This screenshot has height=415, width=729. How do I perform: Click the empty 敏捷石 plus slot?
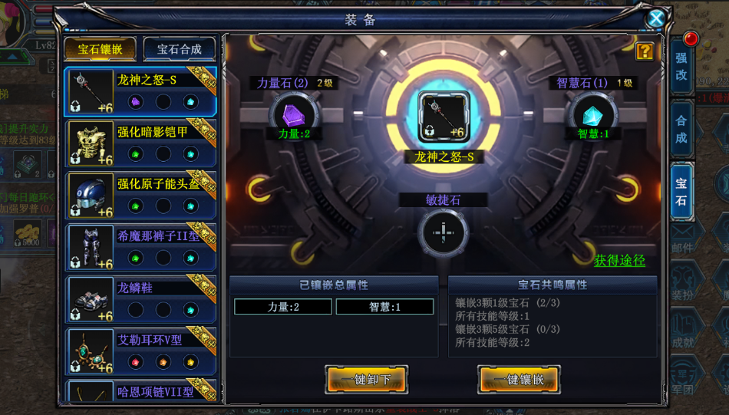443,232
